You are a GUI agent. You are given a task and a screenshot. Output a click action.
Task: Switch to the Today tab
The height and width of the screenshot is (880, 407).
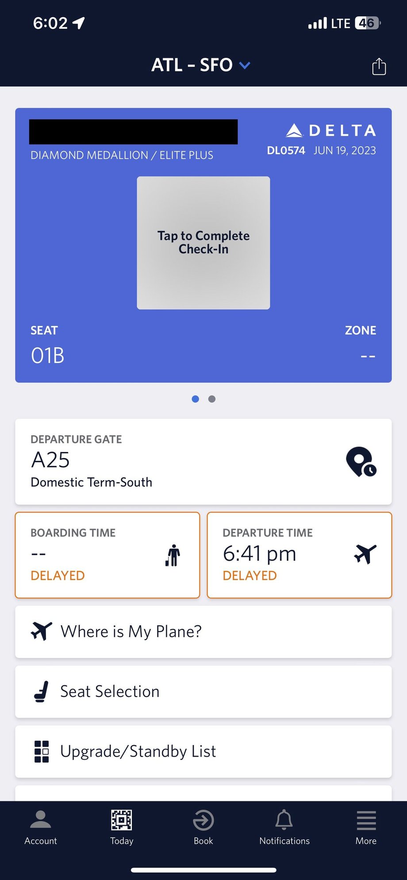click(122, 827)
